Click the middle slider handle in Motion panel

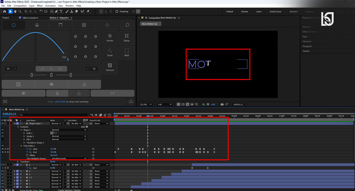point(51,75)
